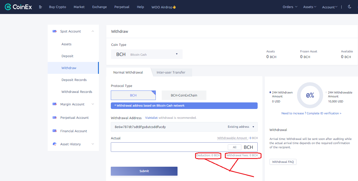Click the 24H Withdrawable Amount legend
358x181 pixels.
coord(339,94)
